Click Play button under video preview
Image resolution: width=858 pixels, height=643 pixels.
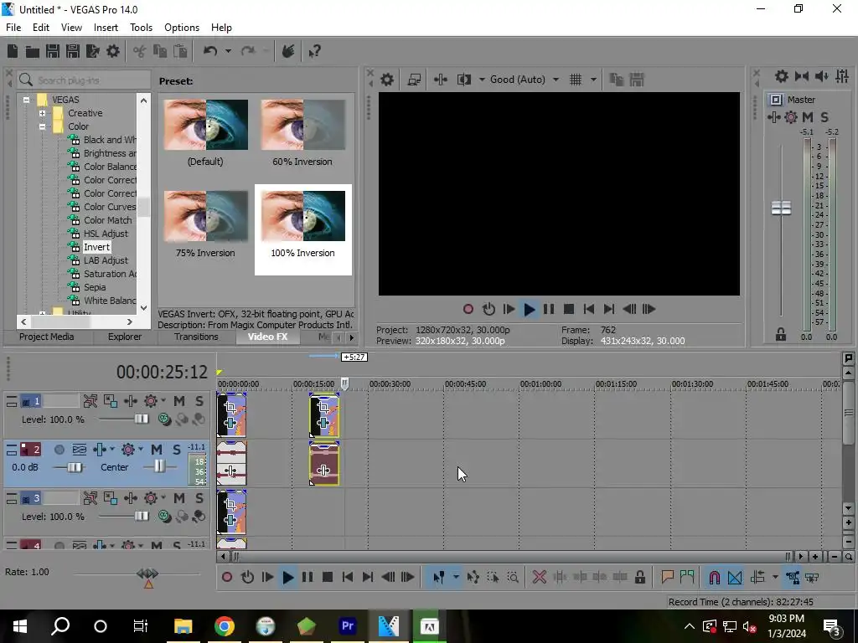pyautogui.click(x=529, y=310)
